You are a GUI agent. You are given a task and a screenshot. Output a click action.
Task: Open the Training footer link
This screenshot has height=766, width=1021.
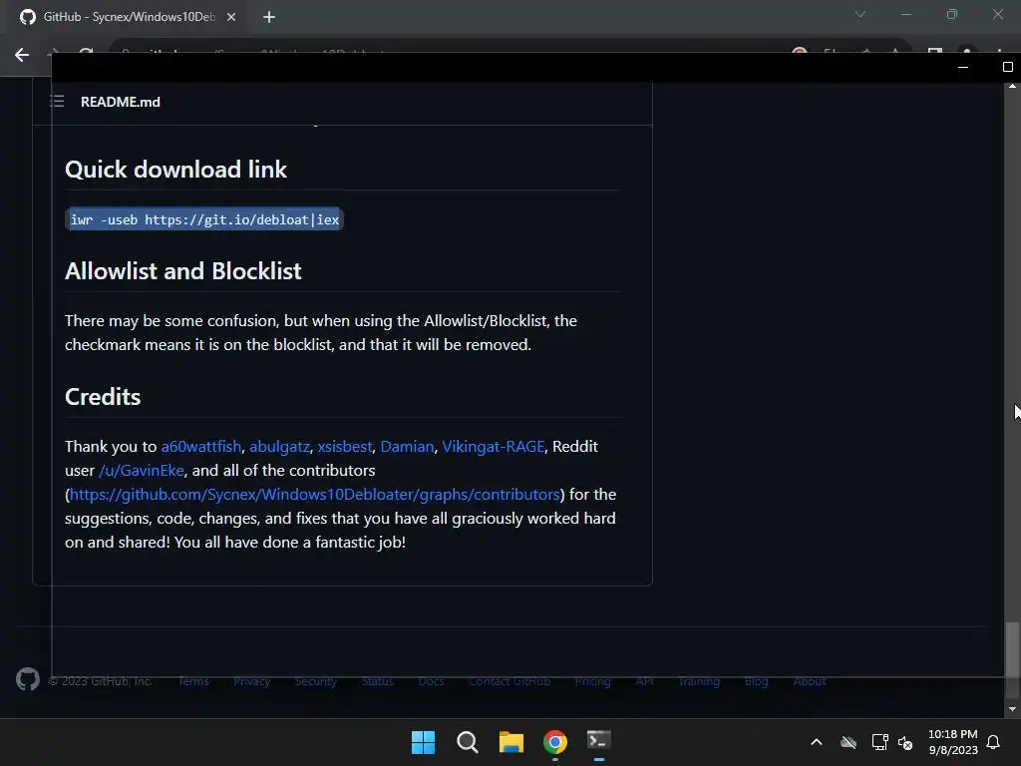coord(699,681)
